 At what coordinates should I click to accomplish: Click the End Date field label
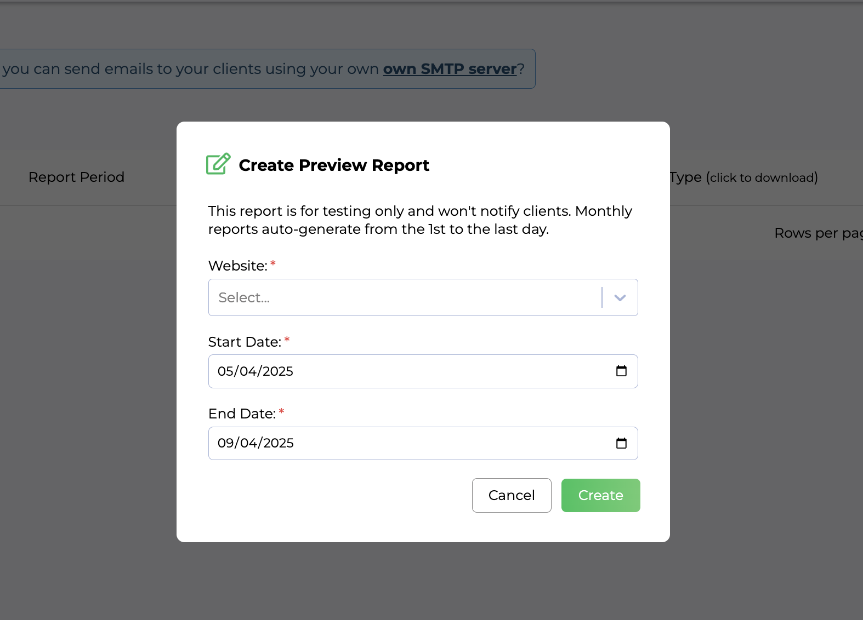(x=242, y=414)
